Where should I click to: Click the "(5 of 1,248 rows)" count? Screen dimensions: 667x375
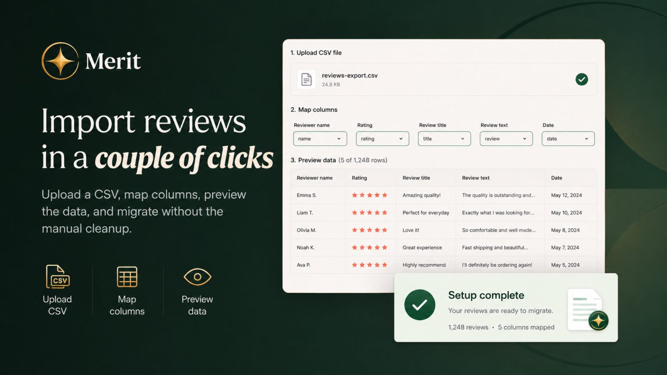pos(363,160)
